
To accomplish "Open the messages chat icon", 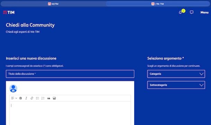I will 192,12.
